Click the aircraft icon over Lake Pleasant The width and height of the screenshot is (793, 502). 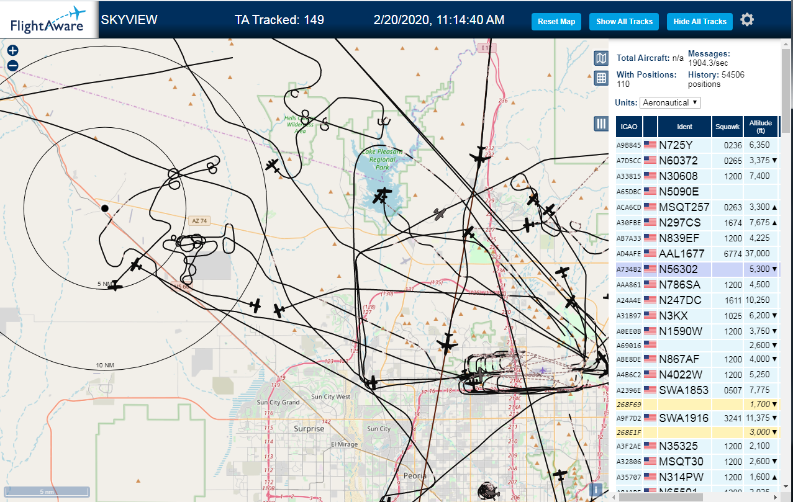(381, 196)
